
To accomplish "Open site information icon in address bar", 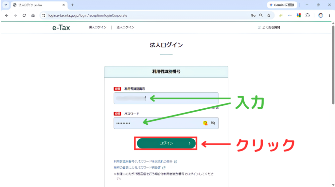I will click(x=44, y=15).
